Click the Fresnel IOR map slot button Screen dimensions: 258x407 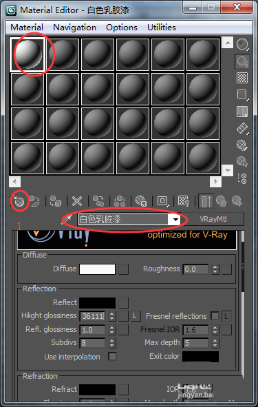[226, 330]
